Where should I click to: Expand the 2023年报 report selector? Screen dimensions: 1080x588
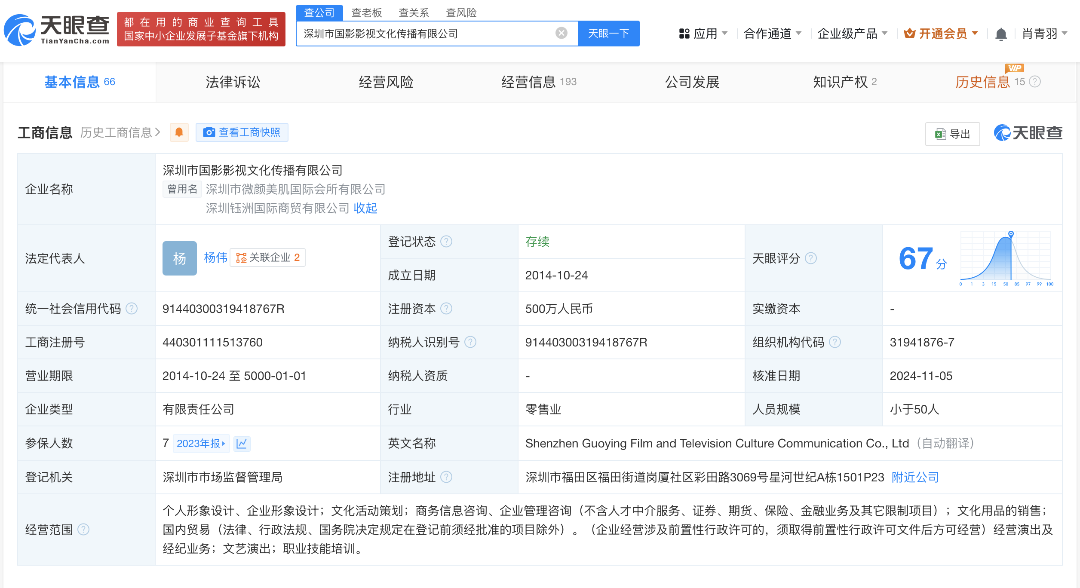201,444
